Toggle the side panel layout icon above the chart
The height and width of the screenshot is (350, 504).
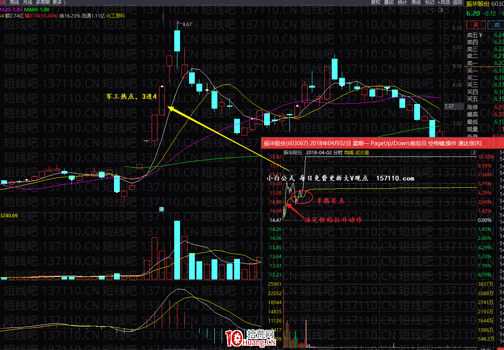(x=441, y=9)
